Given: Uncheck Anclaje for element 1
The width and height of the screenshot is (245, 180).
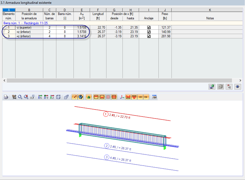Looking at the screenshot, I should tap(149, 27).
